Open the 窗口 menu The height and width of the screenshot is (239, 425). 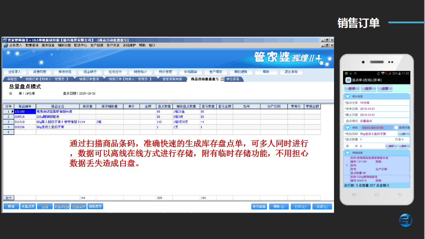[152, 45]
